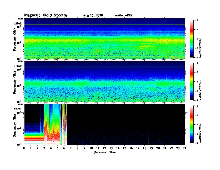Click the "-6" value on dZ/dt color scale
Screen dimensions: 220x170
[x=197, y=115]
